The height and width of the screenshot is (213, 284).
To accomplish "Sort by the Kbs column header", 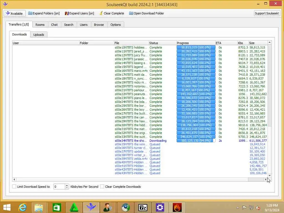I will [x=243, y=43].
